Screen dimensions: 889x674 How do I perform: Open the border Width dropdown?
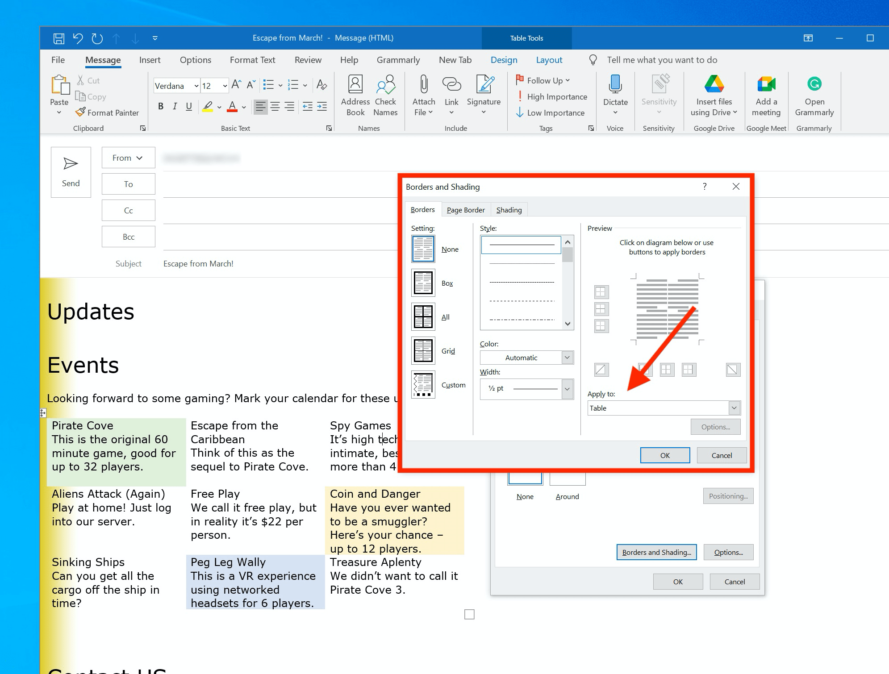pyautogui.click(x=567, y=389)
